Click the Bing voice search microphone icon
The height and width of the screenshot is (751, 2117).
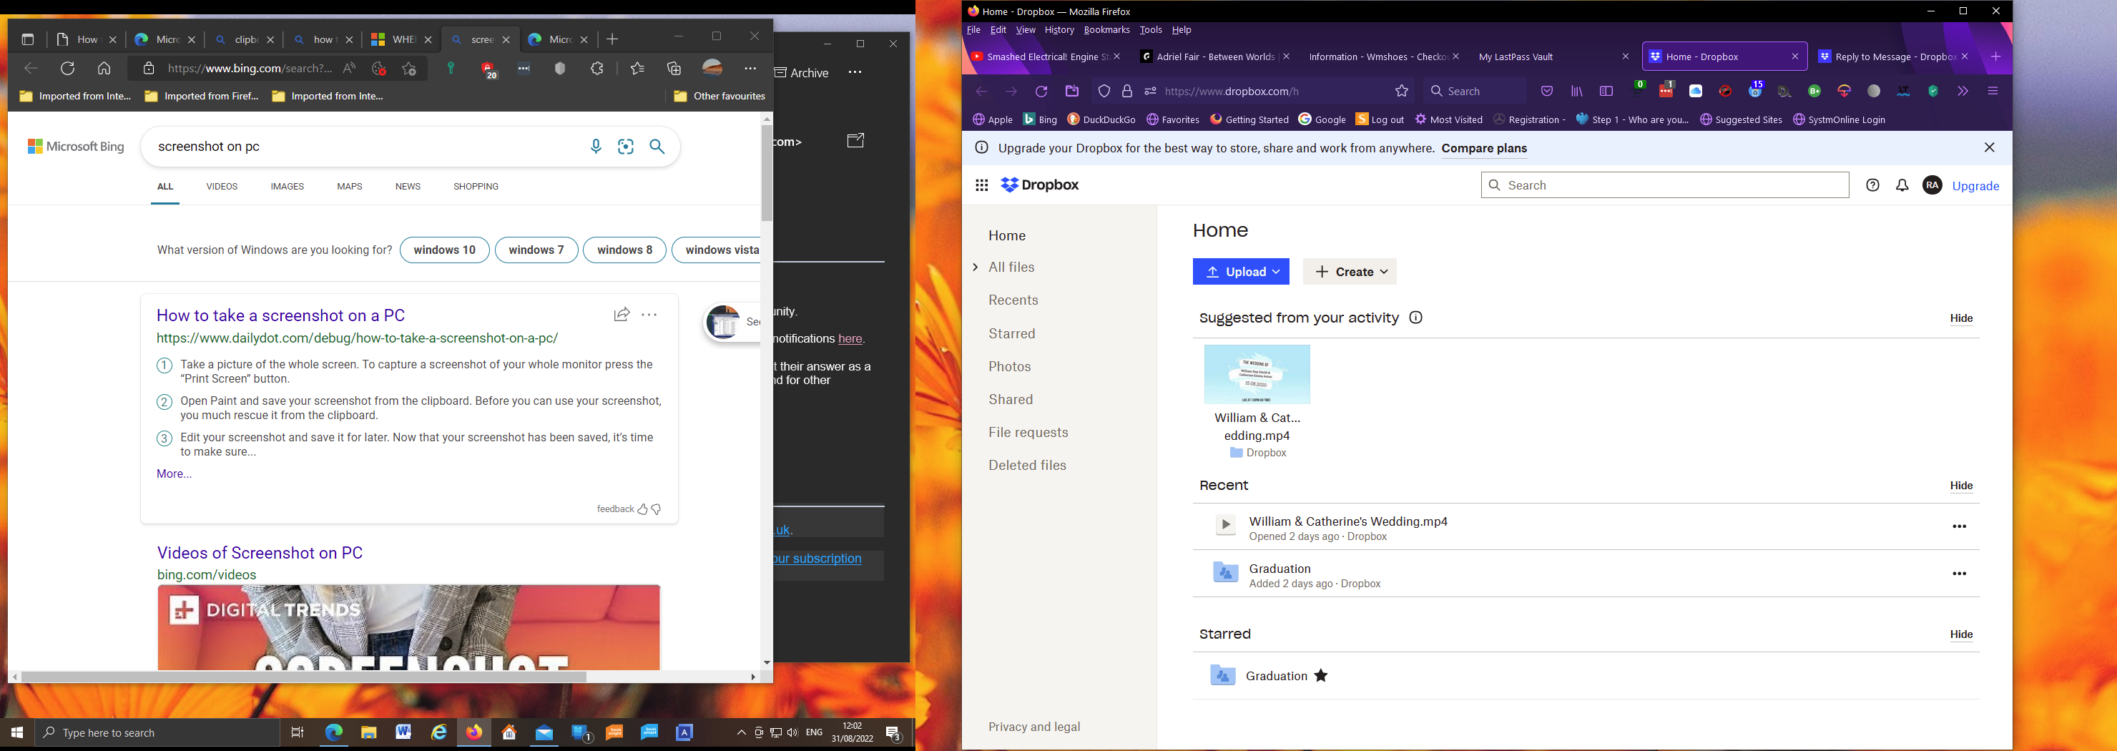pos(596,147)
